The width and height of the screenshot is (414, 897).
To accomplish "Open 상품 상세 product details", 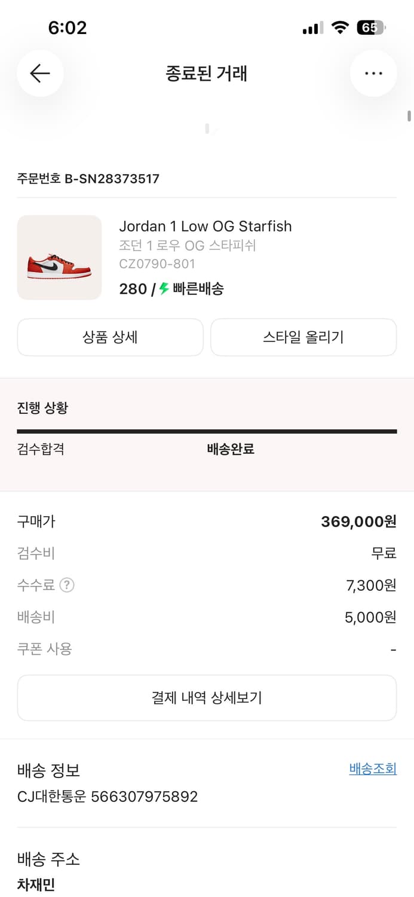I will (111, 337).
